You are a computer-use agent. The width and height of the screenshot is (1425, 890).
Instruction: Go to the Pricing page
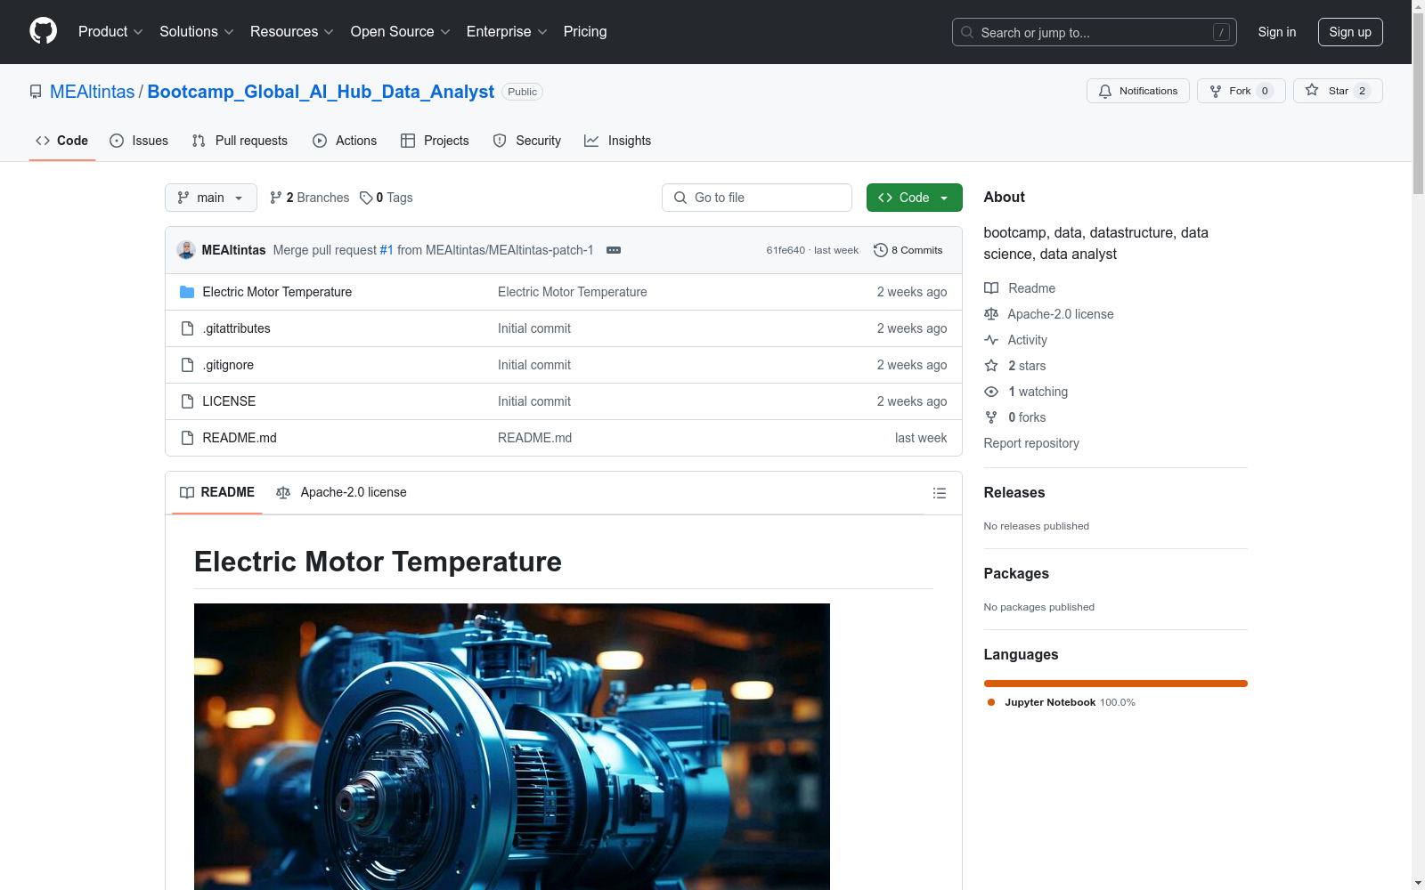[x=585, y=31]
